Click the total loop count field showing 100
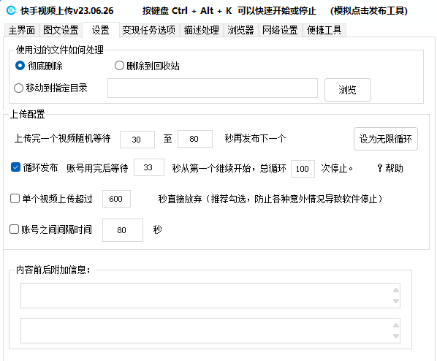Image resolution: width=437 pixels, height=361 pixels. 303,169
